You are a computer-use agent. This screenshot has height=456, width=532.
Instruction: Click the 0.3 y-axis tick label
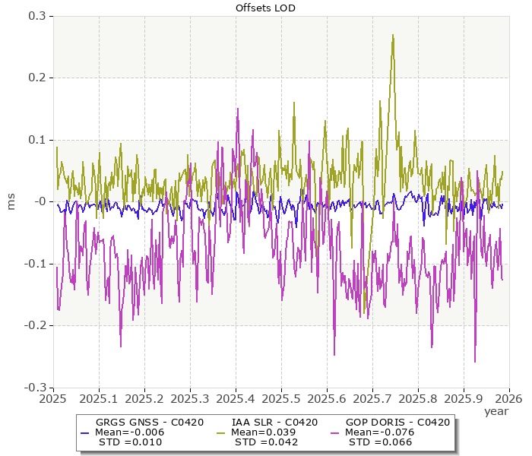click(35, 16)
